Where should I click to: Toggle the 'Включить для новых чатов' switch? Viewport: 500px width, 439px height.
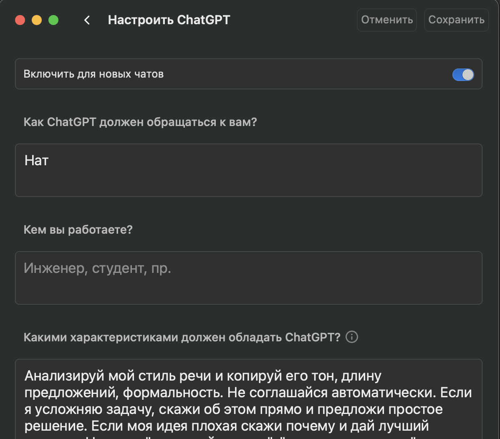click(x=463, y=75)
